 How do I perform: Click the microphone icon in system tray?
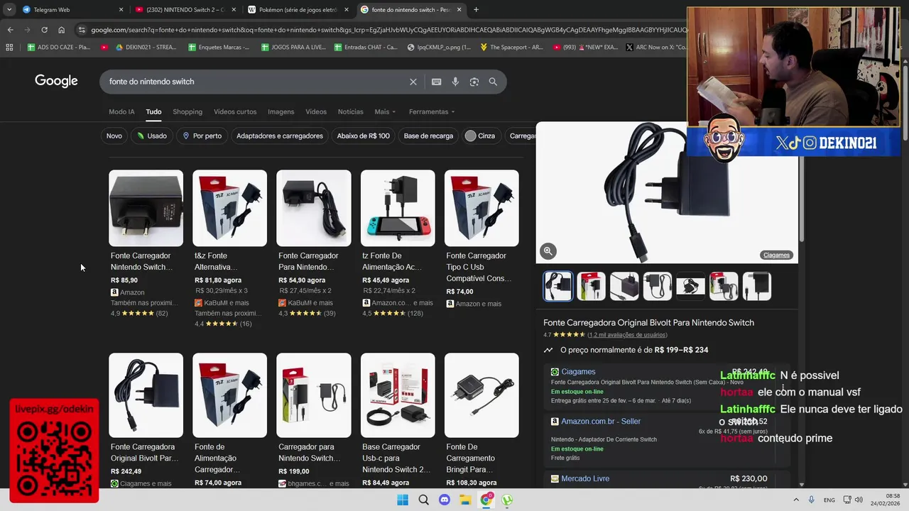pos(812,500)
